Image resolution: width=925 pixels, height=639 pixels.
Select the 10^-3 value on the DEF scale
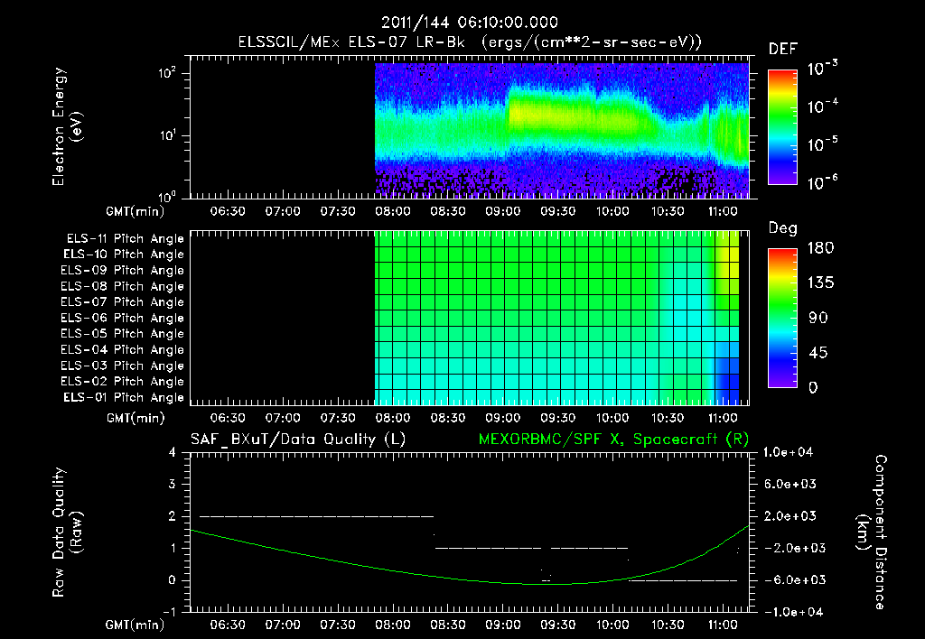click(x=822, y=68)
